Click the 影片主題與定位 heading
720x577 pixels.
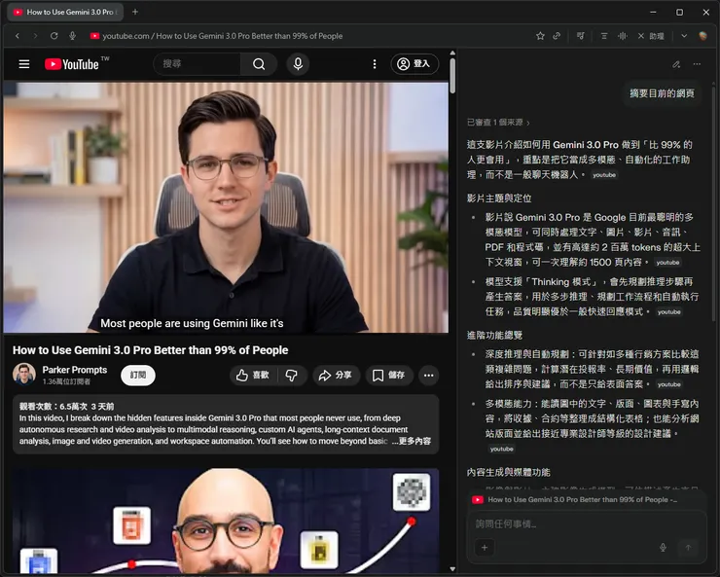coord(499,198)
